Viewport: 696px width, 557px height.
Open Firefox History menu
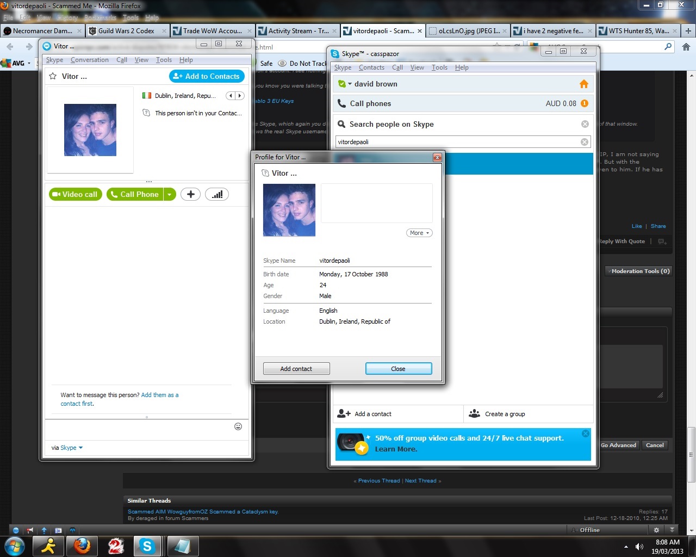coord(67,17)
